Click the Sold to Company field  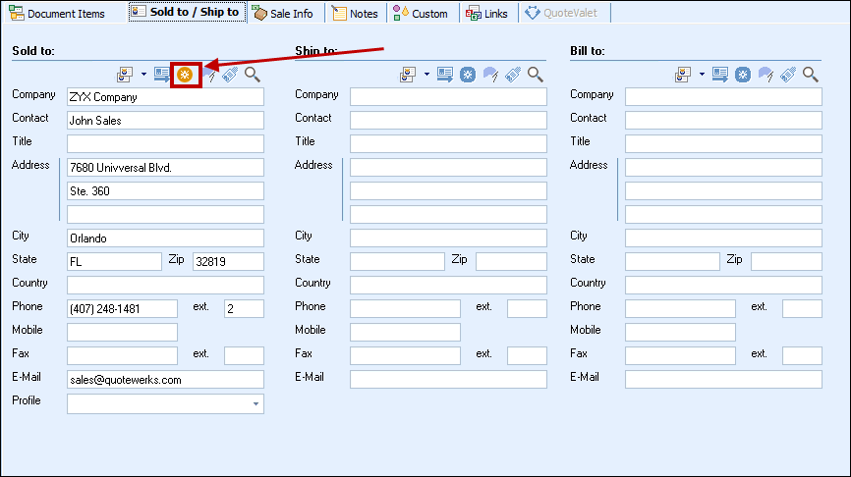(165, 97)
